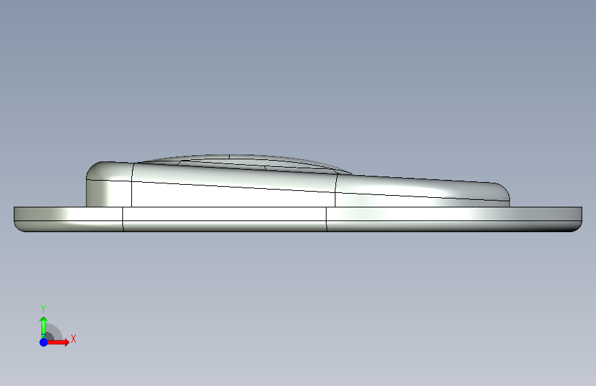Select the raised domed body of the model

coord(298,181)
